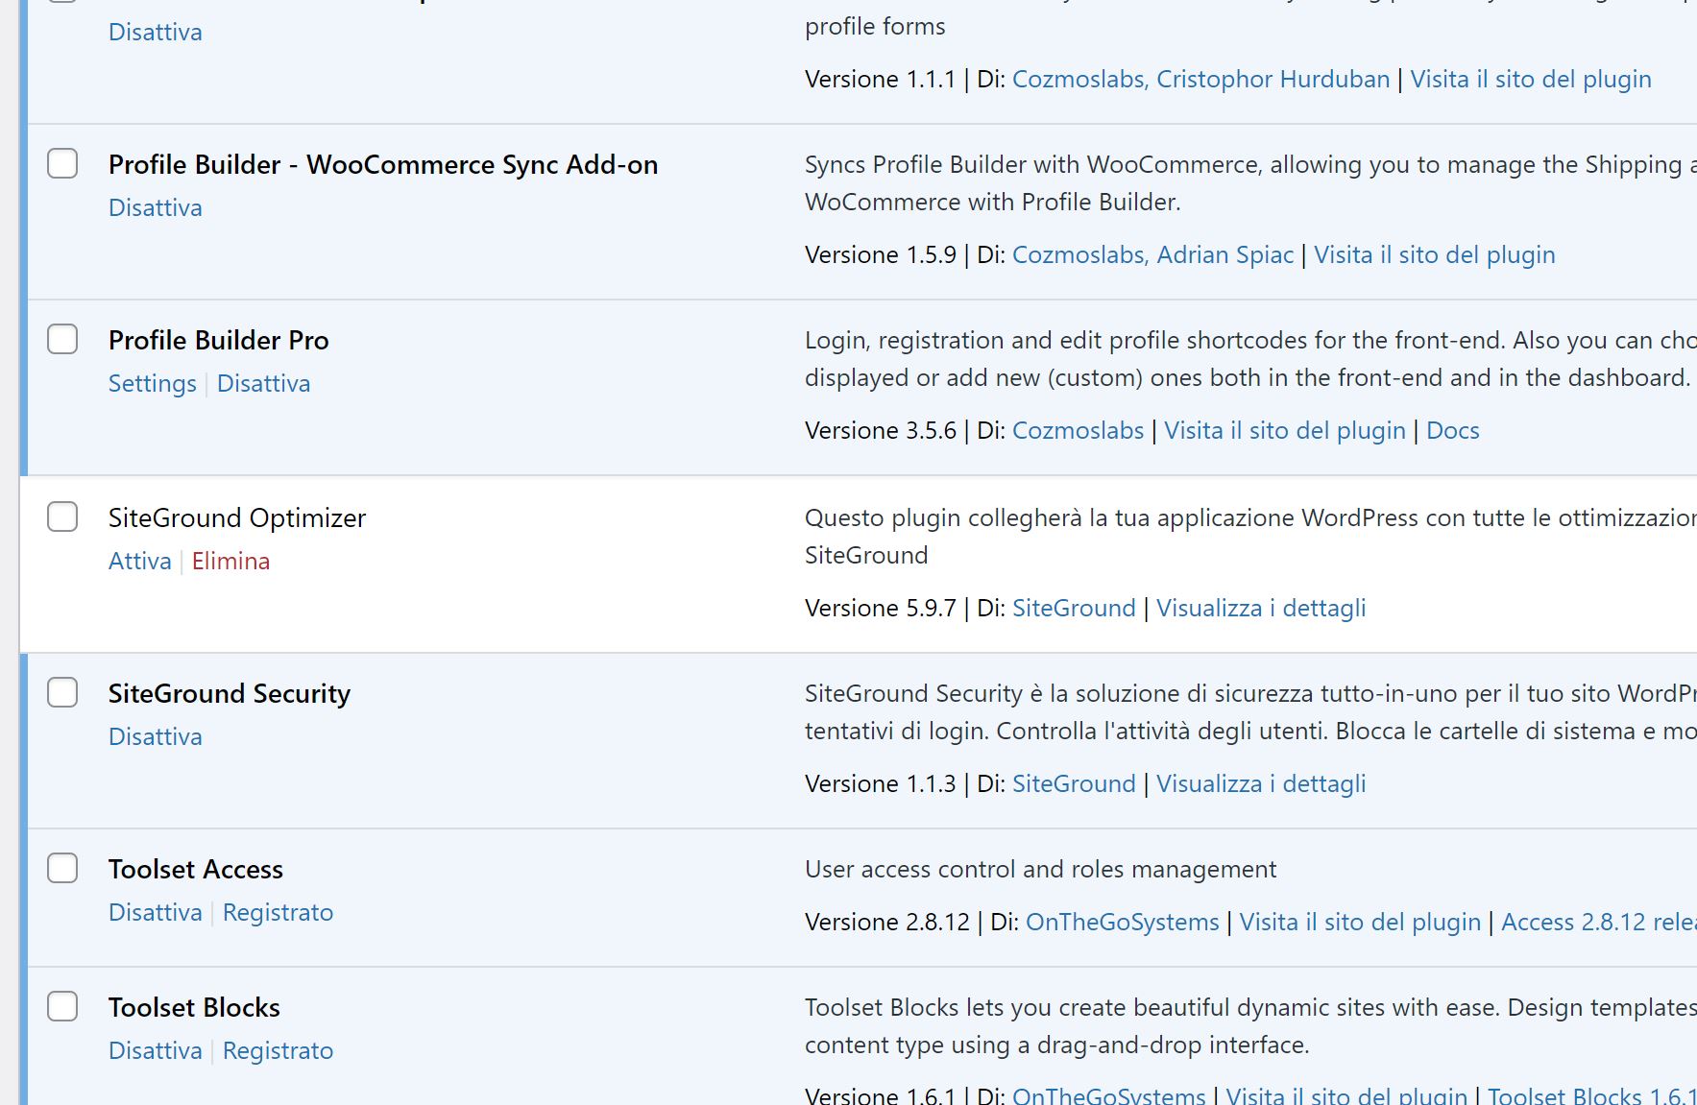Click the Versione 3.5.6 text
This screenshot has width=1697, height=1105.
[881, 430]
